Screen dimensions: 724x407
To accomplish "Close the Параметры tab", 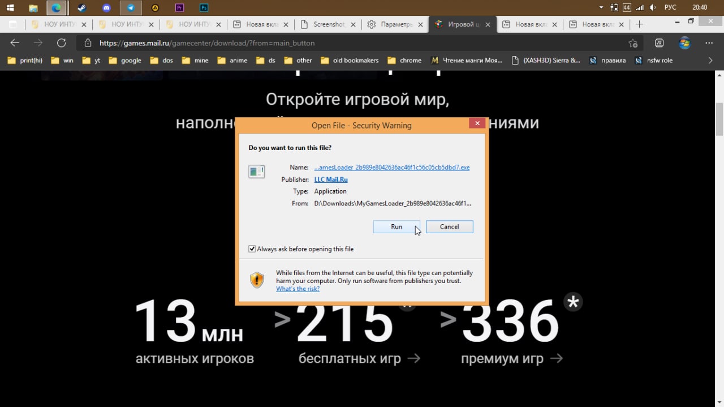I will click(x=420, y=24).
